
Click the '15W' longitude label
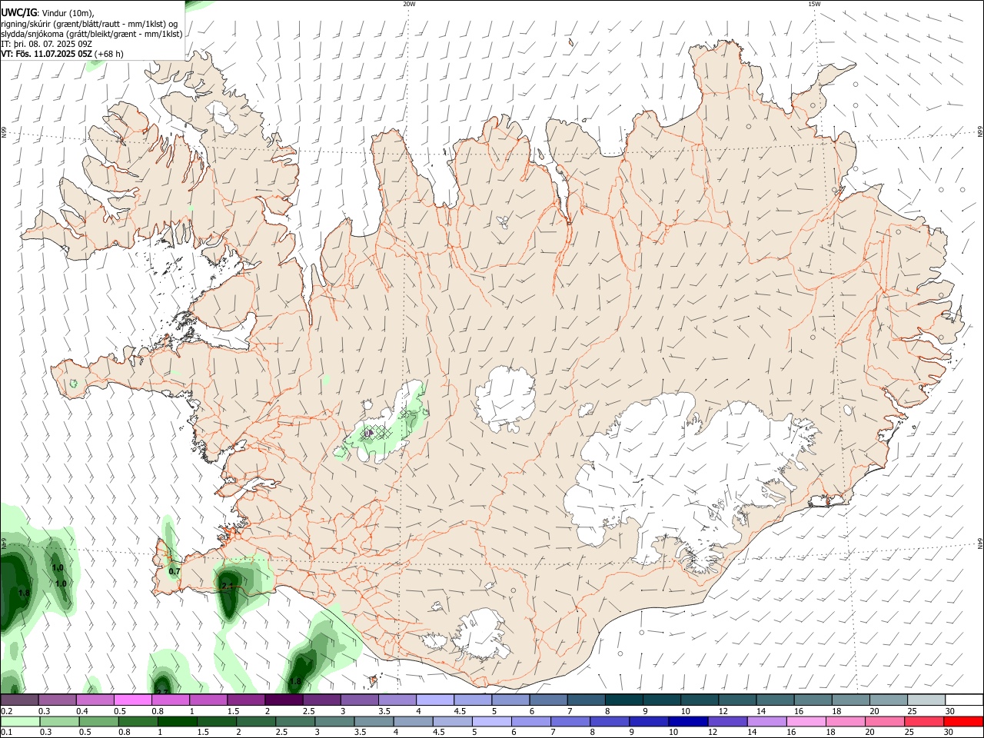tap(814, 4)
